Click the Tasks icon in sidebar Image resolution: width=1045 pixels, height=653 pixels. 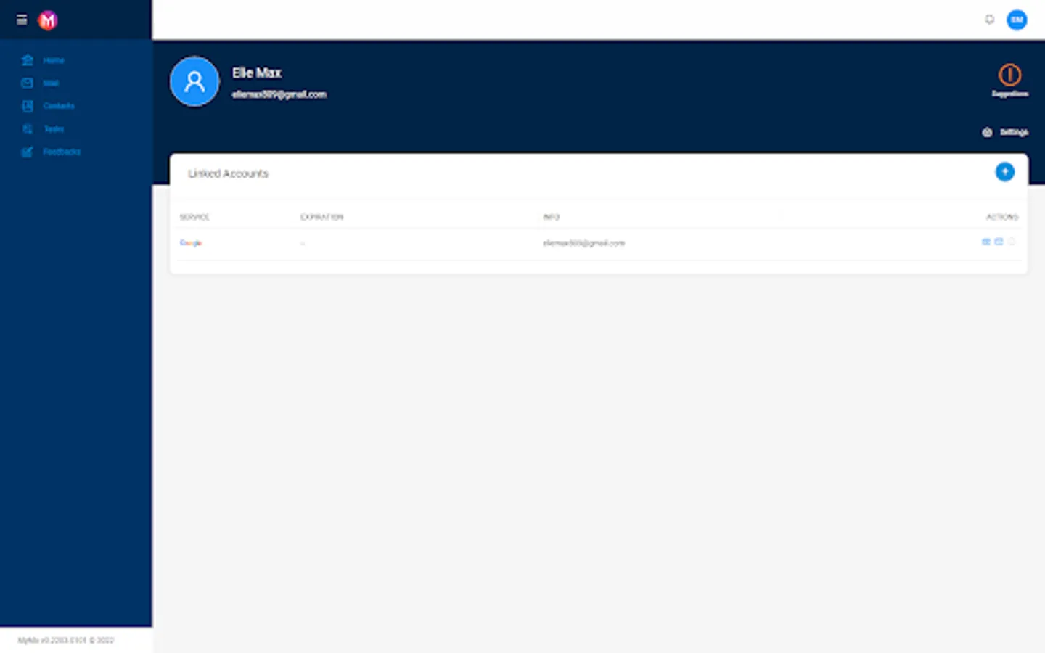[28, 129]
